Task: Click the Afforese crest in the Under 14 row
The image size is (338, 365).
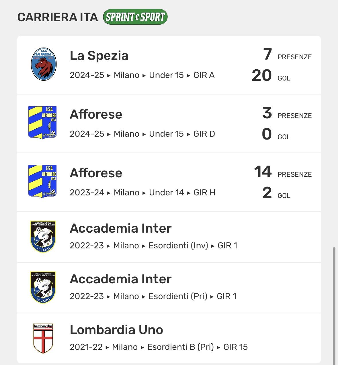Action: click(x=42, y=181)
